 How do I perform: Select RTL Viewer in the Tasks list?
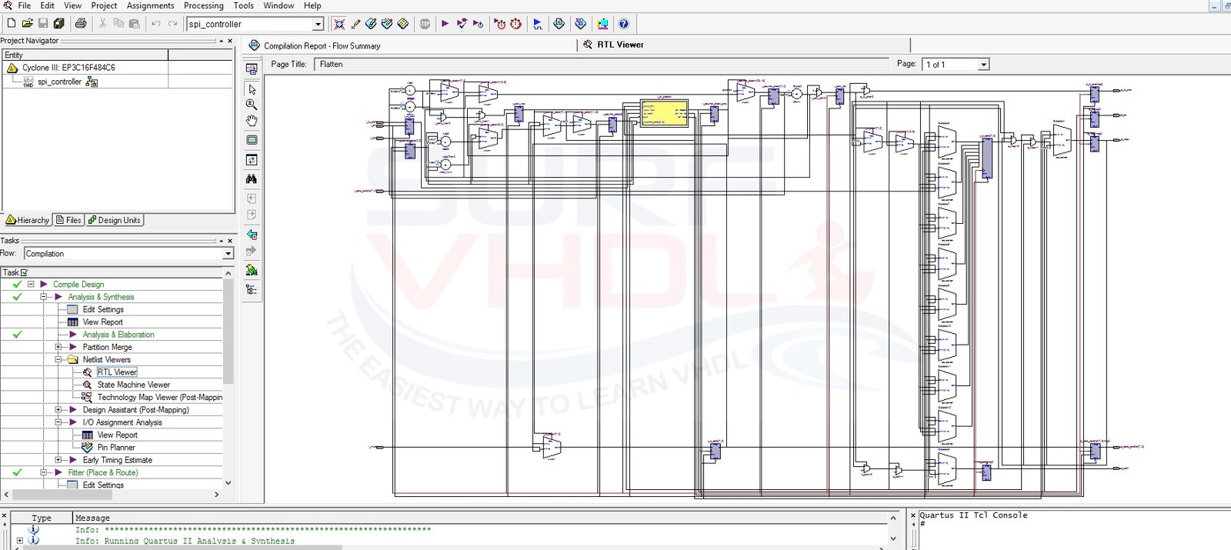[117, 372]
